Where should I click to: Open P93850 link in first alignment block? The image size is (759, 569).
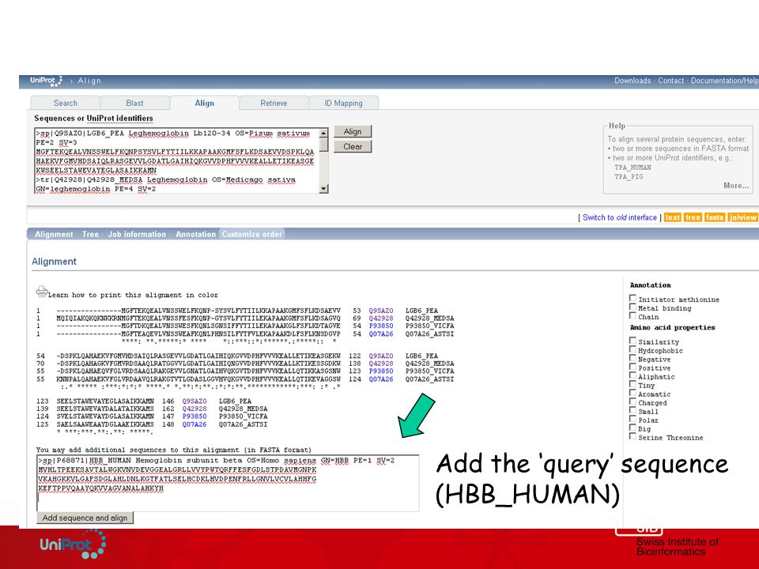click(381, 326)
